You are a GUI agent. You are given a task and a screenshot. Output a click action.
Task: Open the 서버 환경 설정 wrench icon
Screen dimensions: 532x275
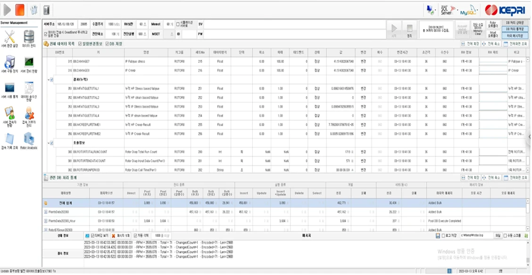coord(10,37)
